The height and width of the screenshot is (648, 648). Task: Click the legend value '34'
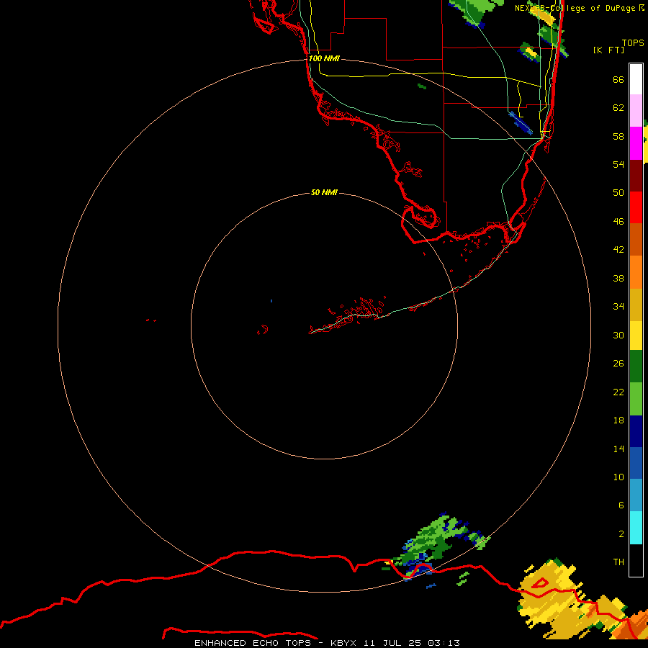pyautogui.click(x=618, y=306)
